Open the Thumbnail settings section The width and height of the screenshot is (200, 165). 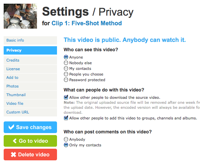pos(30,95)
